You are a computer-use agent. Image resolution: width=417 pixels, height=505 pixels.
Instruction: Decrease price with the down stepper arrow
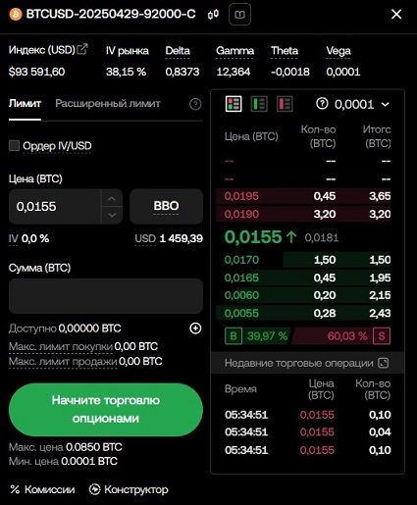(112, 215)
